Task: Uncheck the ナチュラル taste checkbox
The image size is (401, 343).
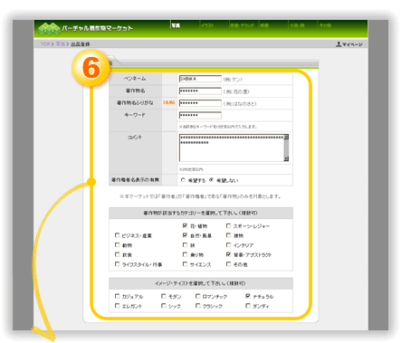Action: pos(248,296)
